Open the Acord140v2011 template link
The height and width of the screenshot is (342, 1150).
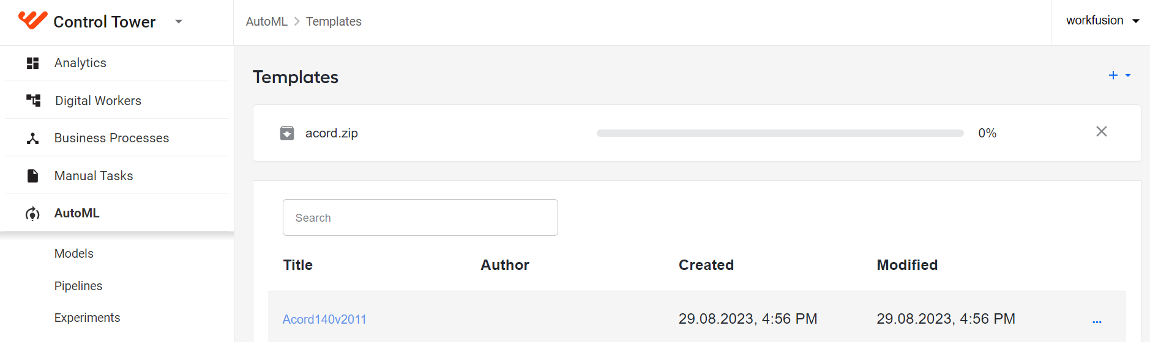click(x=324, y=319)
